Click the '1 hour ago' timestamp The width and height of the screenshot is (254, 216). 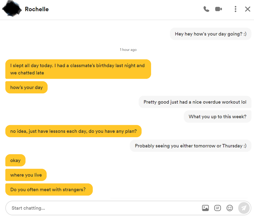[x=128, y=50]
